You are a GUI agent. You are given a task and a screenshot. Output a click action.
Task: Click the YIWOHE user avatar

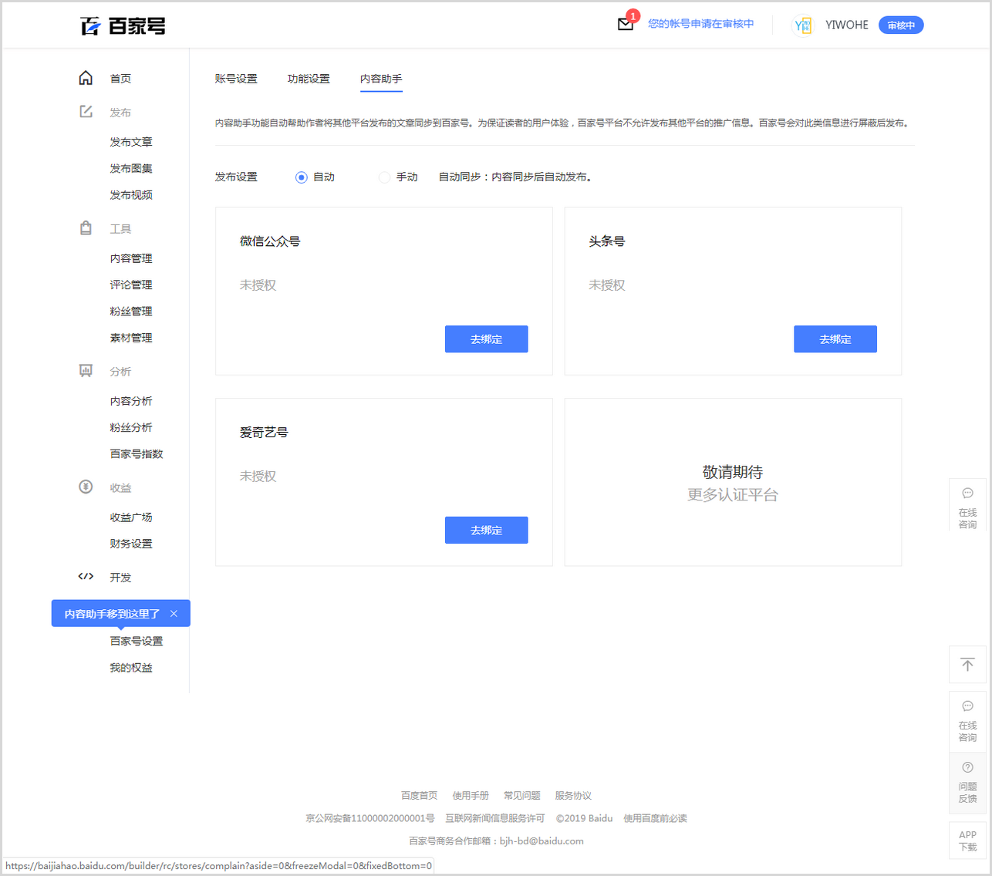(803, 25)
